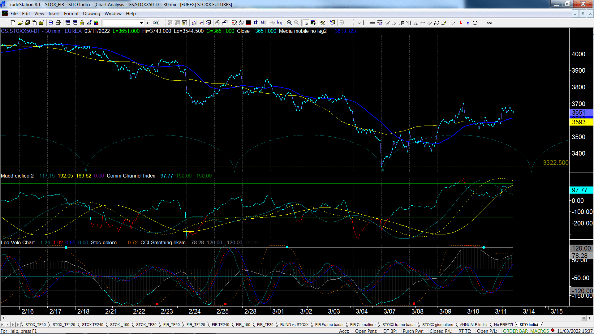Open the File menu

point(14,14)
